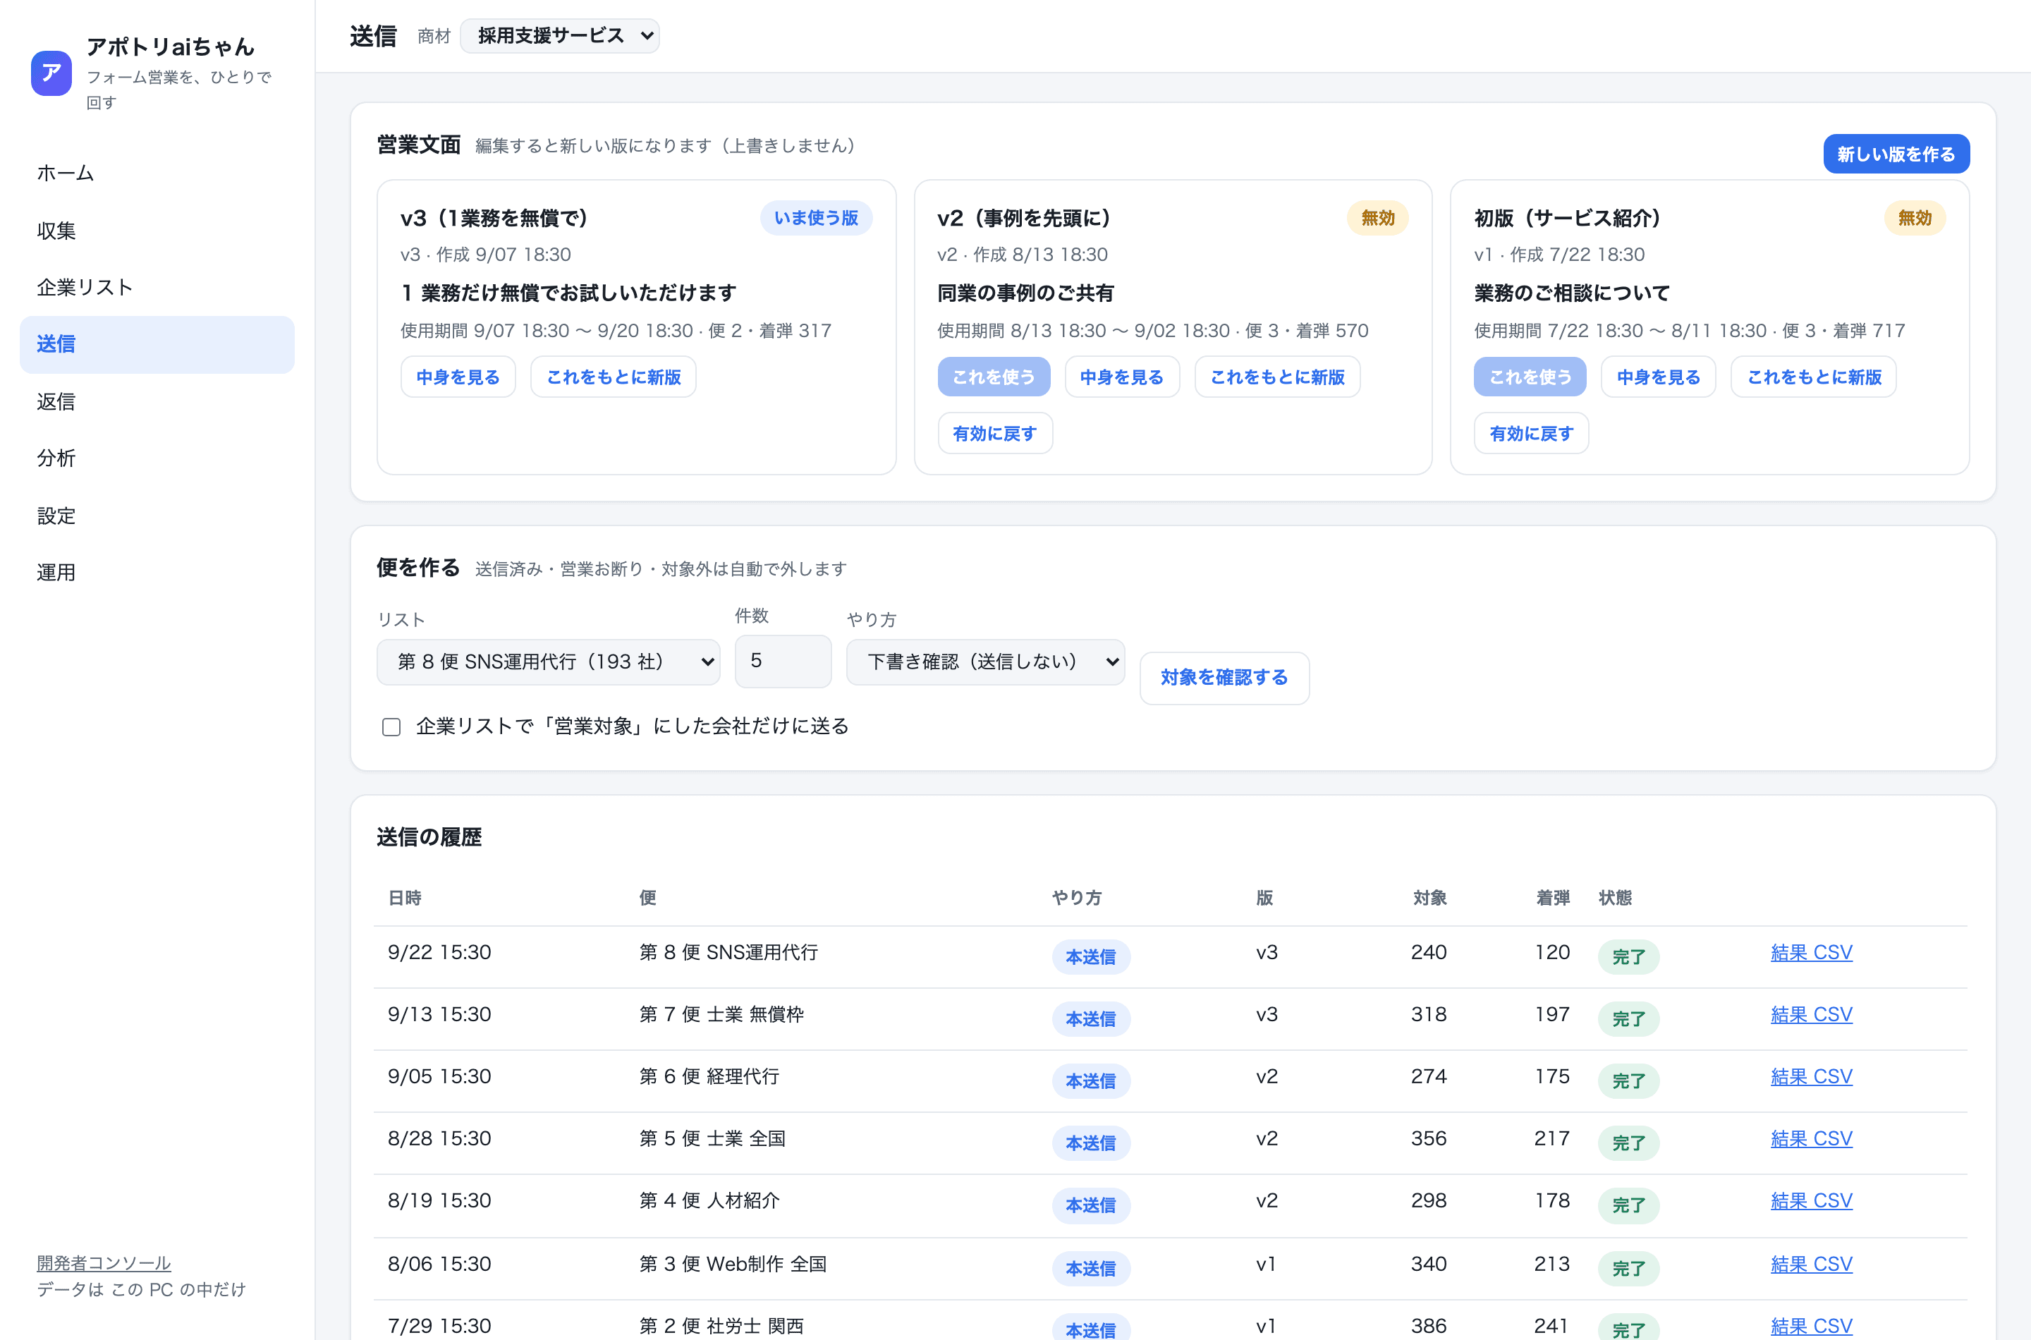Click the 完了 status in the 9/13 row
The width and height of the screenshot is (2031, 1340).
click(1628, 1018)
